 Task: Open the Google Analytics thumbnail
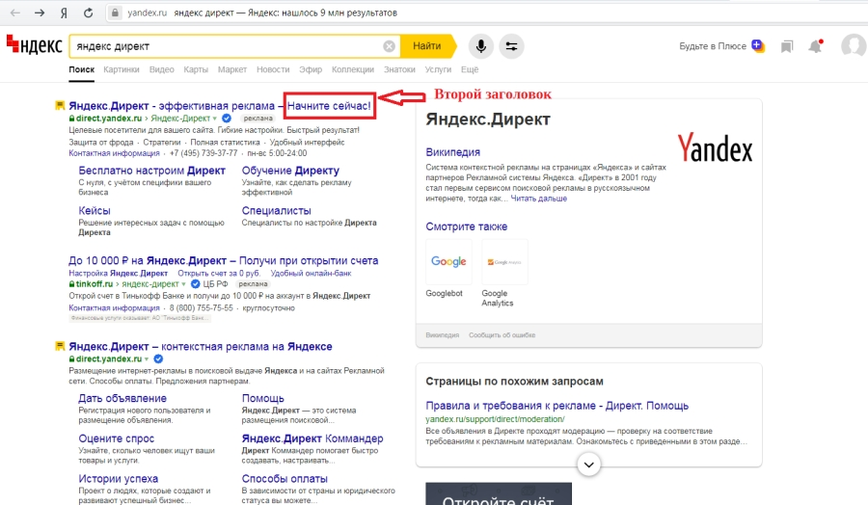(504, 261)
